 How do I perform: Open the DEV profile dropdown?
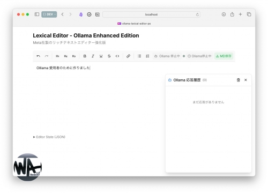tap(49, 14)
